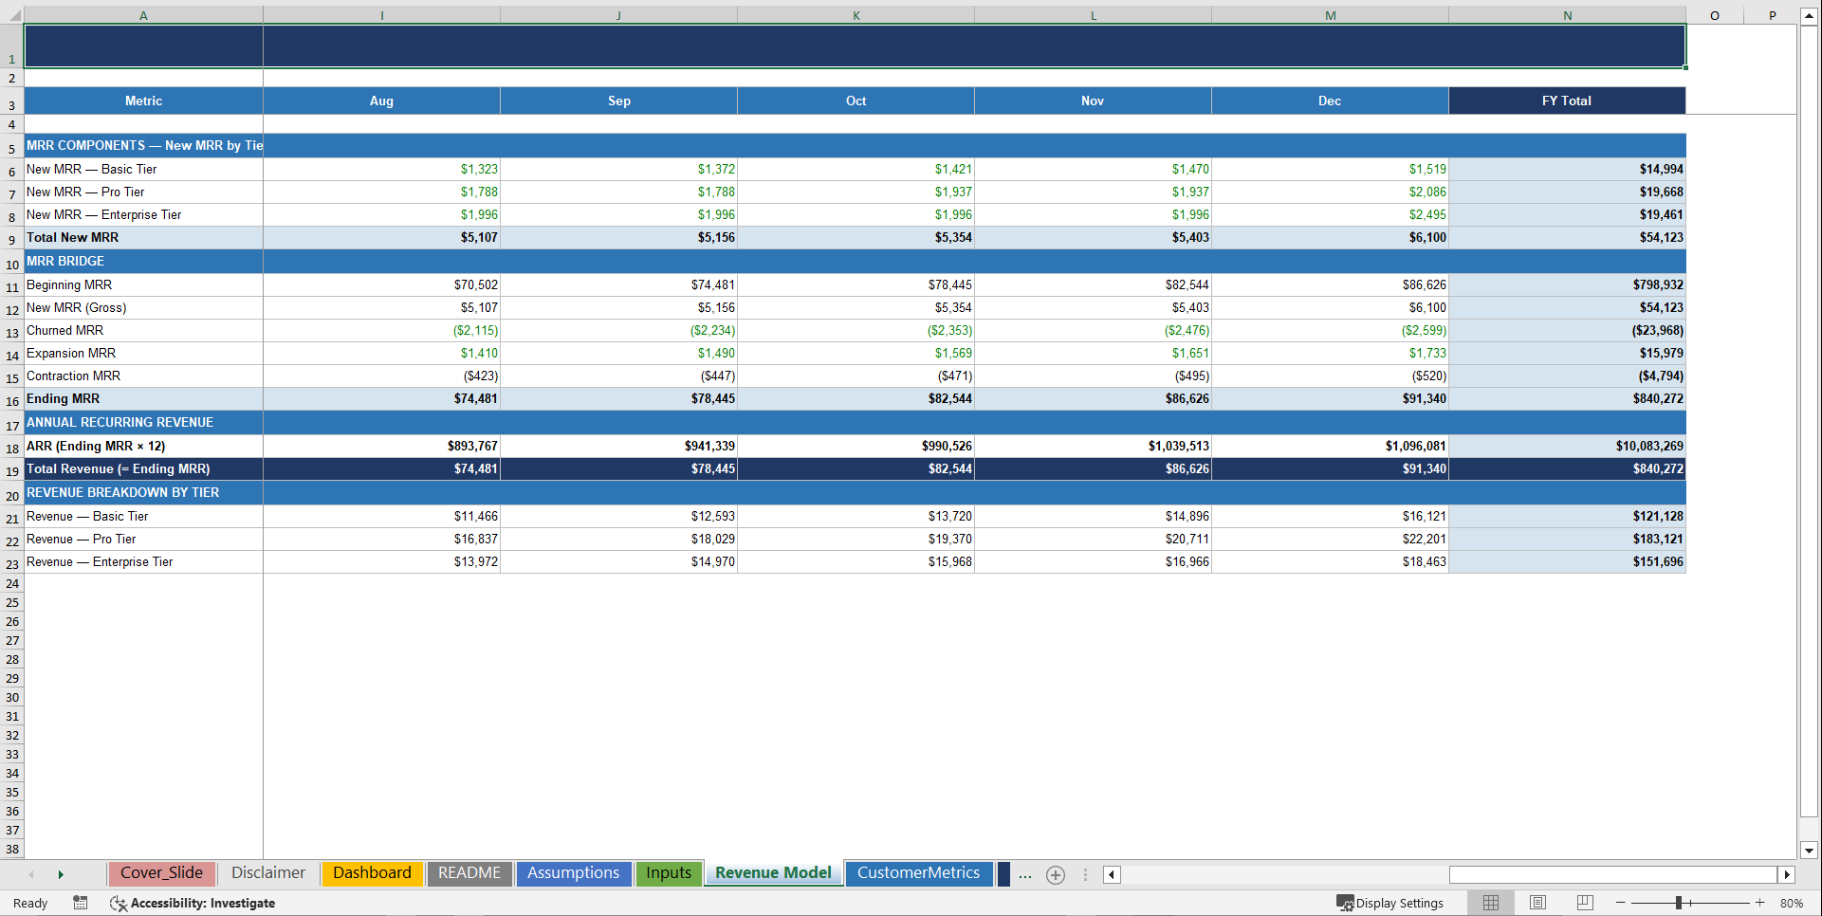1822x916 pixels.
Task: Switch to Normal view in status bar
Action: (x=1490, y=903)
